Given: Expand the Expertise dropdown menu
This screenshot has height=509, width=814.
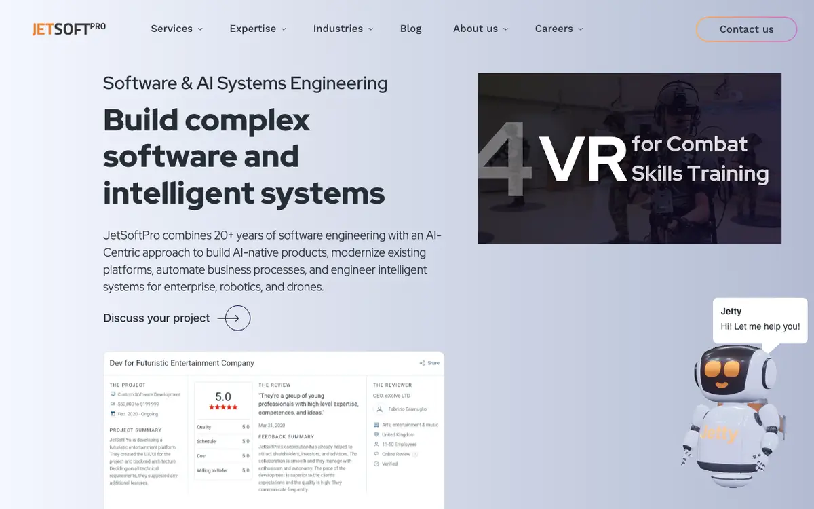Looking at the screenshot, I should pyautogui.click(x=258, y=29).
